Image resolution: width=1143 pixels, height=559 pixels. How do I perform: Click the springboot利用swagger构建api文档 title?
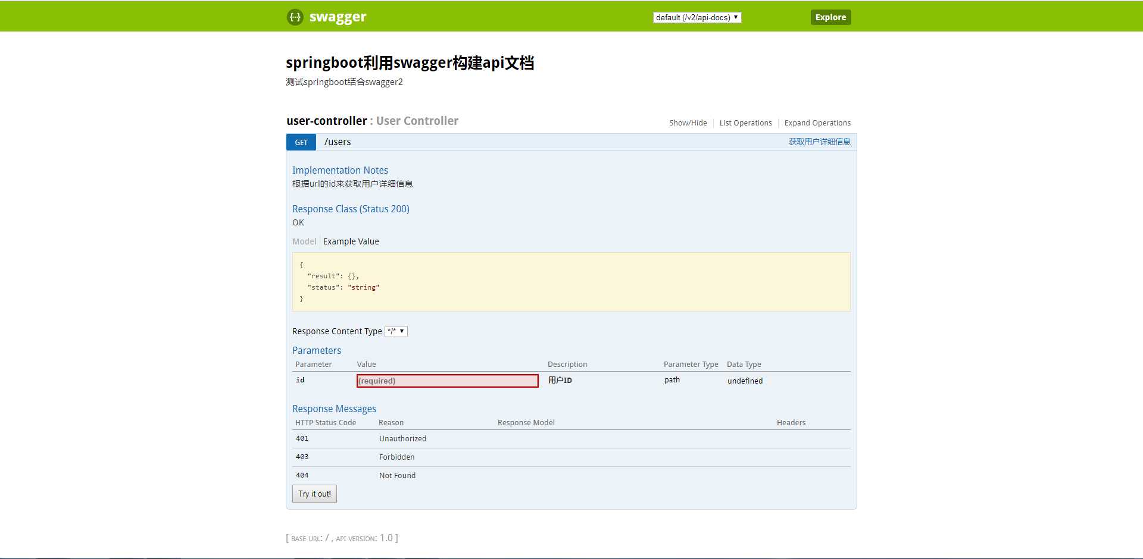[410, 63]
